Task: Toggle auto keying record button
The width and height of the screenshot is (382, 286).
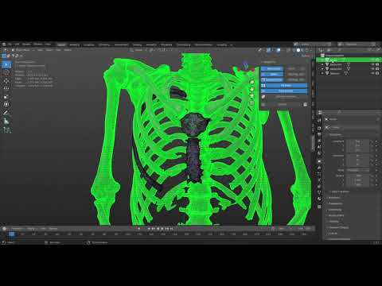Action: point(138,229)
